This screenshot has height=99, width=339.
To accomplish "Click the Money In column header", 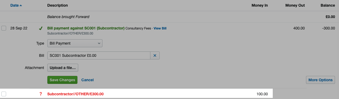I will (260, 5).
